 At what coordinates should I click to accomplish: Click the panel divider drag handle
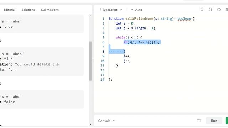93,59
